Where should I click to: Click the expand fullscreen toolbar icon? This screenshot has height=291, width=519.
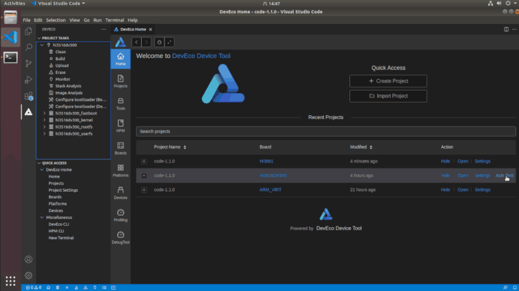pos(169,42)
